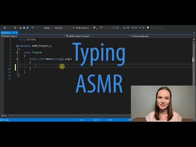Click the Decrease Indent icon

point(133,28)
